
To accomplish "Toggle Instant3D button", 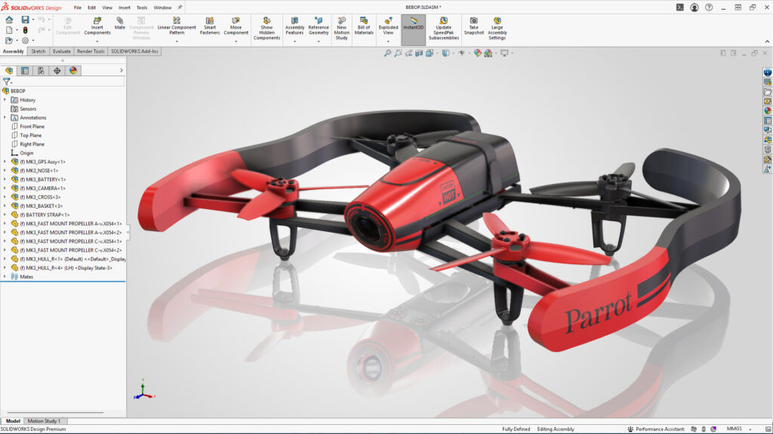I will click(414, 29).
